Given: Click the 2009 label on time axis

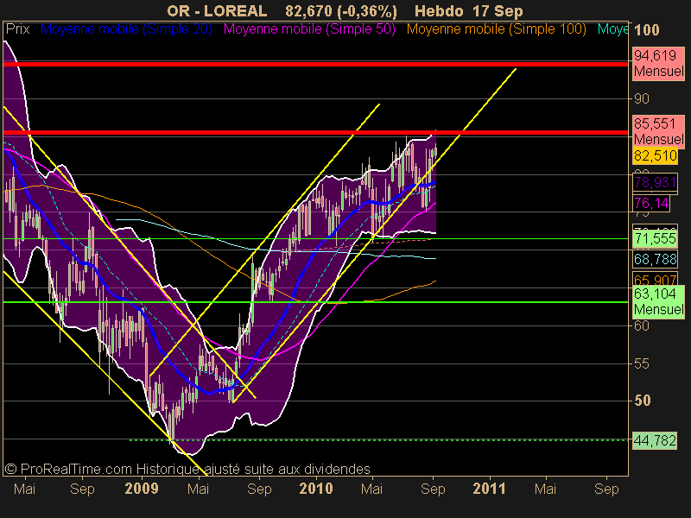Looking at the screenshot, I should (x=142, y=489).
